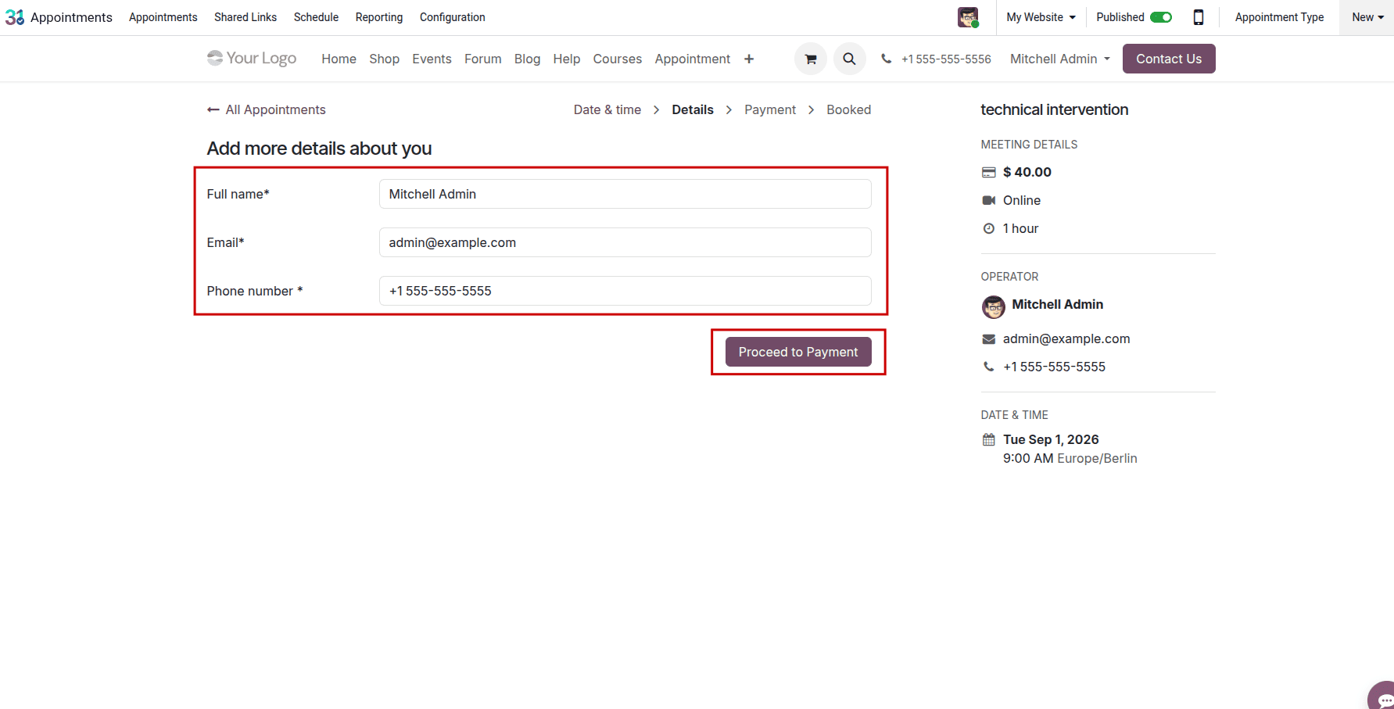Select the Details step

(692, 109)
